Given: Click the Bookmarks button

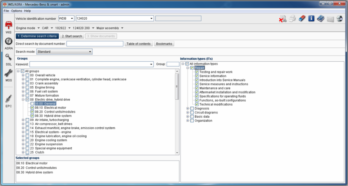Looking at the screenshot, I should pyautogui.click(x=164, y=44).
